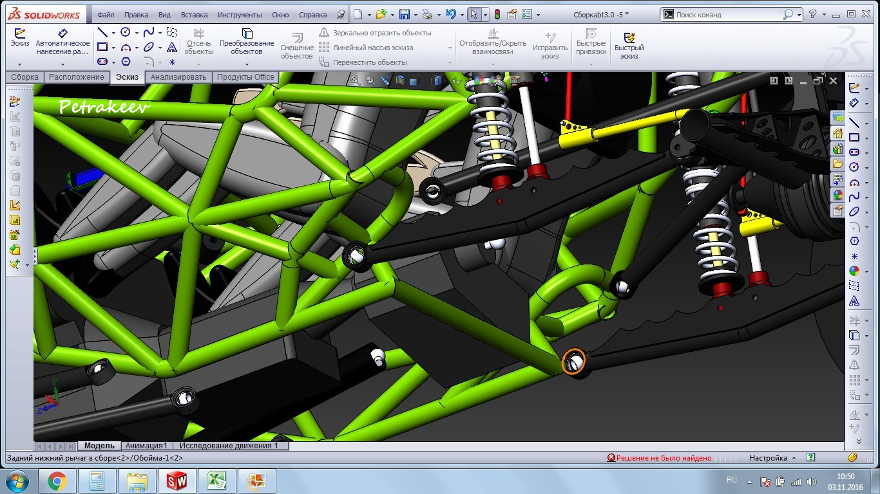Open File Explorer tab in task pane
The height and width of the screenshot is (494, 880).
(837, 163)
